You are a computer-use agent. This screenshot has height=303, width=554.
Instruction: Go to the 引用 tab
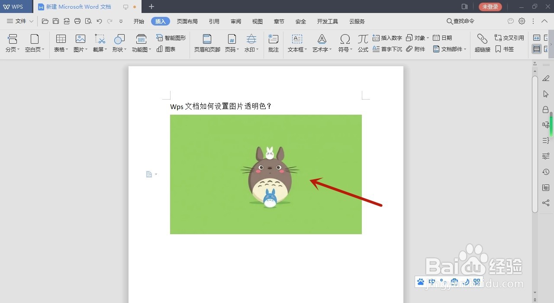click(x=214, y=21)
